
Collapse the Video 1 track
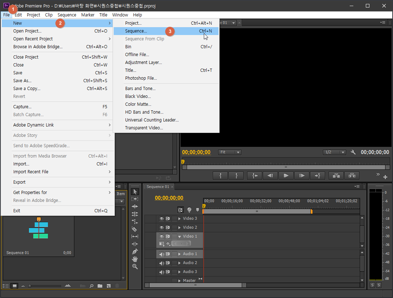tap(180, 237)
